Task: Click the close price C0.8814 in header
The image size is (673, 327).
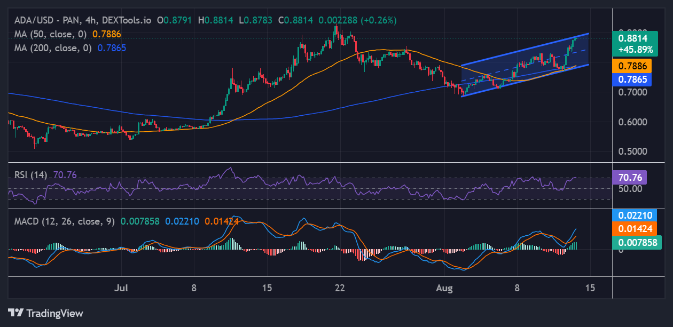Action: click(x=296, y=20)
